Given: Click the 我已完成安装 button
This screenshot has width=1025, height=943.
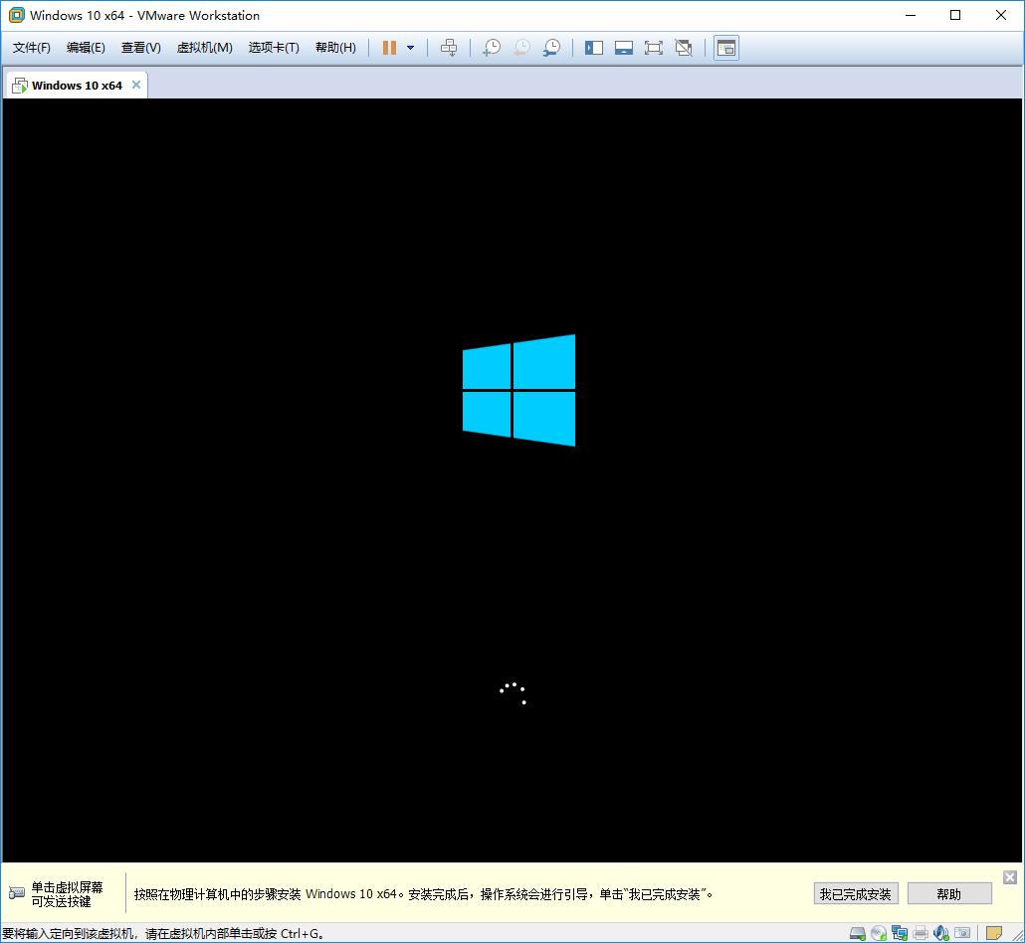Looking at the screenshot, I should [x=855, y=892].
